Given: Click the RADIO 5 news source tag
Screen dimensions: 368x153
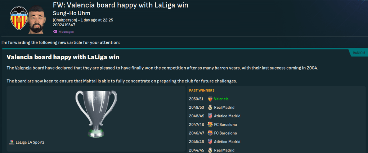Looking at the screenshot, I should pyautogui.click(x=358, y=53).
